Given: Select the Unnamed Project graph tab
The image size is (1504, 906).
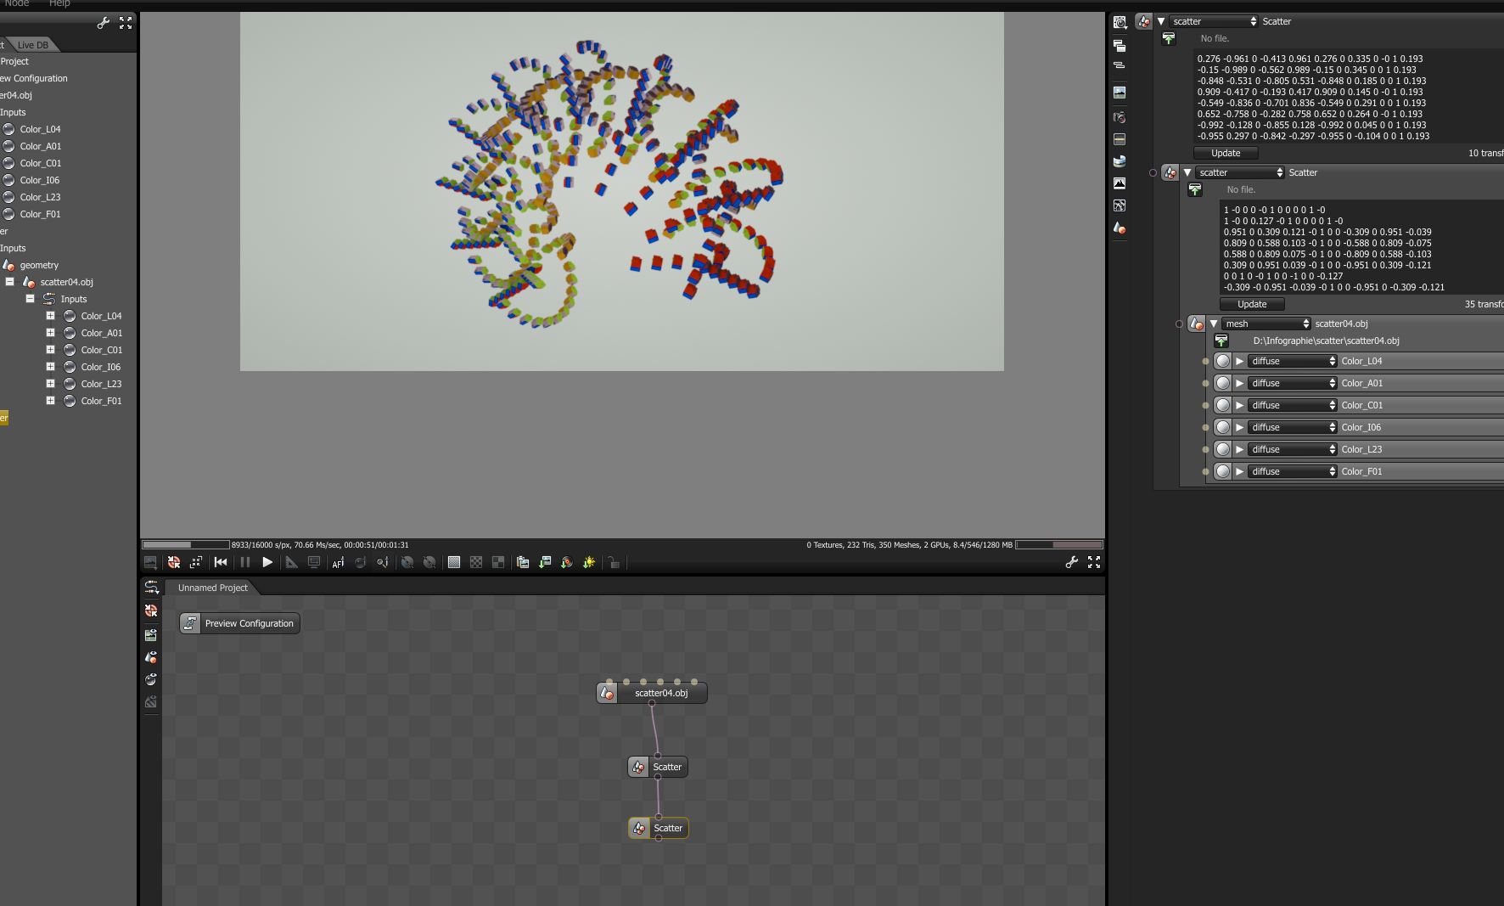Looking at the screenshot, I should click(x=212, y=588).
